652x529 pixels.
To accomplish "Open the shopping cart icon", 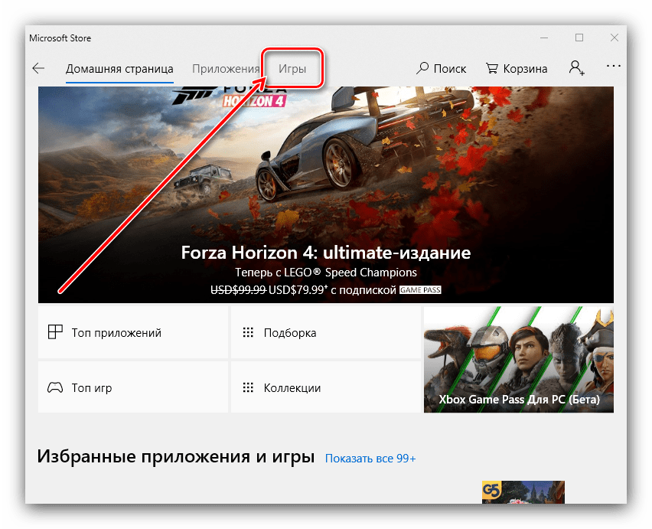I will coord(492,68).
